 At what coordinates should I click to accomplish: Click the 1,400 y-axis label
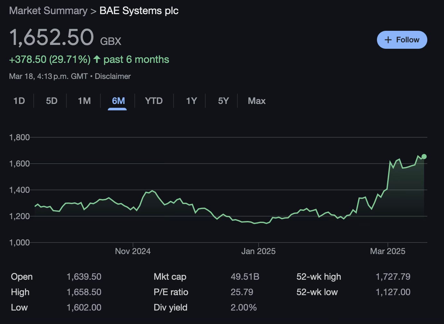point(19,190)
